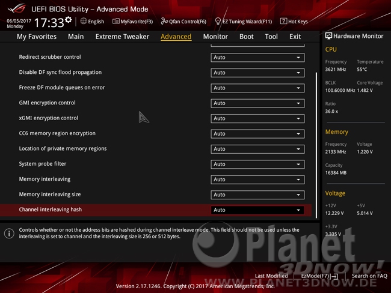Image resolution: width=391 pixels, height=293 pixels.
Task: Click memory capacity value 16384 MB
Action: pyautogui.click(x=336, y=173)
